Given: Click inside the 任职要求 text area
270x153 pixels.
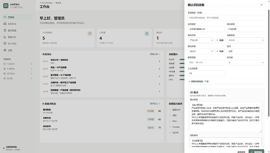Looking at the screenshot, I should 226,142.
